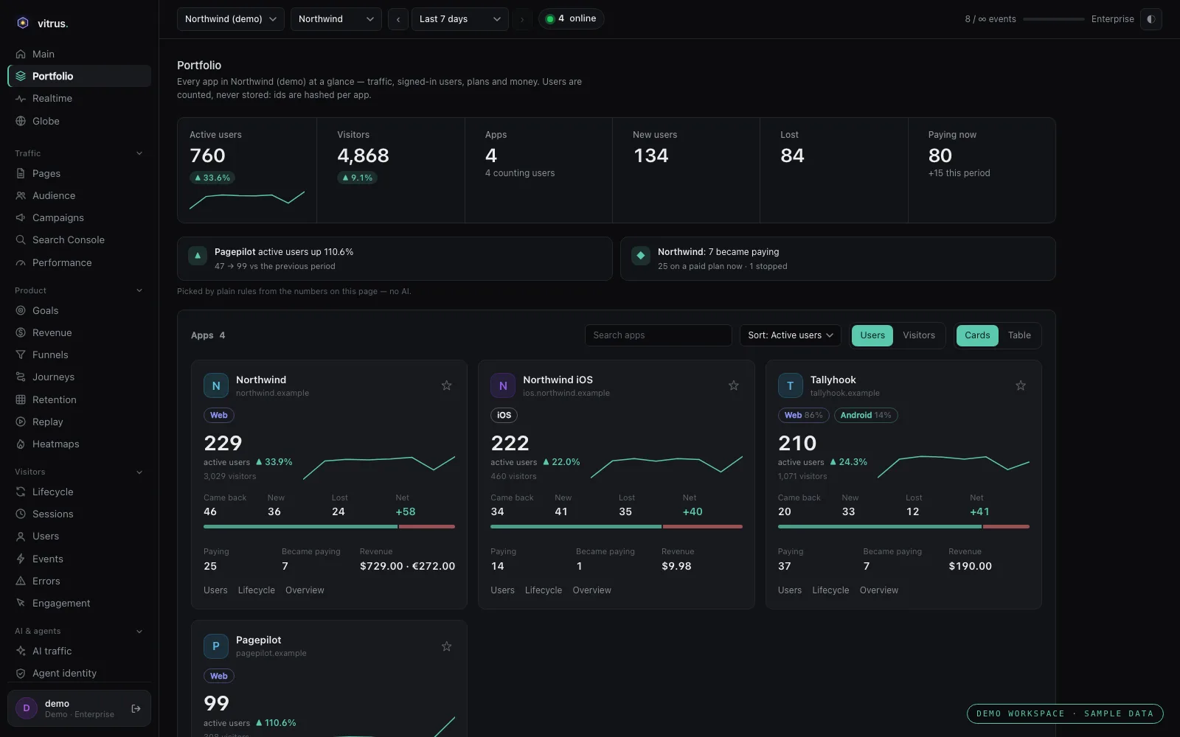Open the Sort: Active users dropdown
Viewport: 1180px width, 737px height.
pos(790,335)
